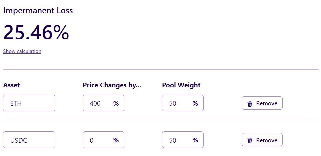
Task: Click percent symbol in ETH pool weight box
Action: click(195, 103)
